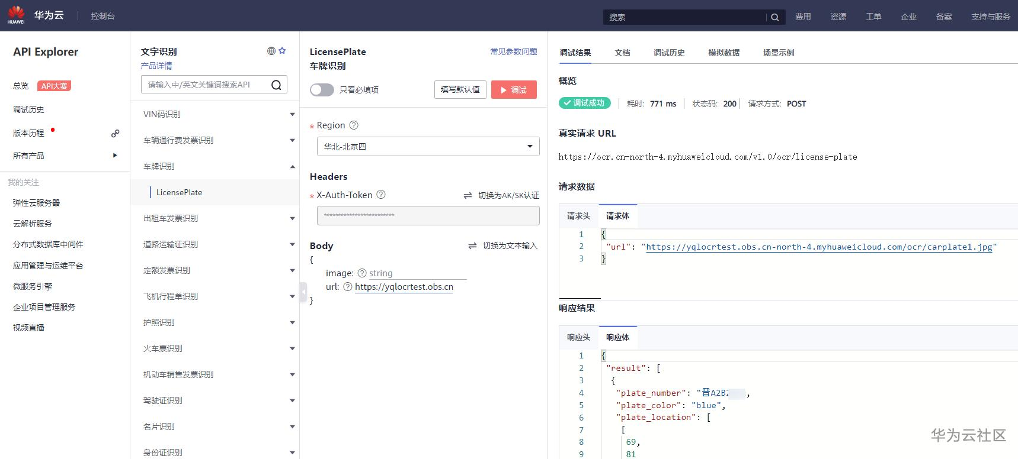Expand the 车辆通行费发票识别 category
This screenshot has height=459, width=1018.
292,140
